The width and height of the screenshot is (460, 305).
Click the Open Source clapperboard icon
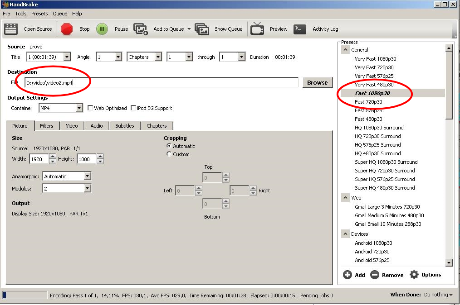point(11,29)
